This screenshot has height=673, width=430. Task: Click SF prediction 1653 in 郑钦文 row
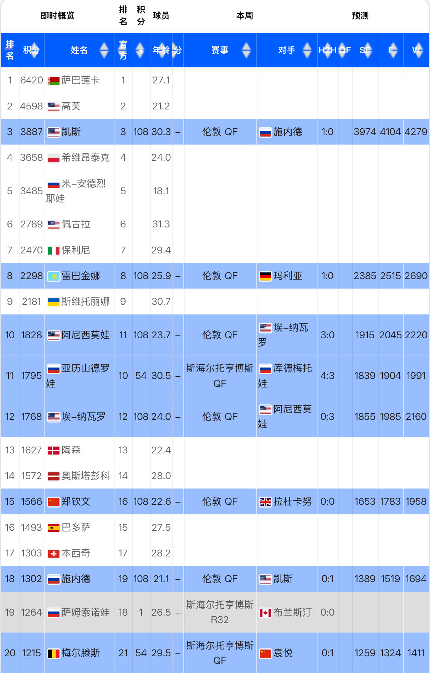click(365, 502)
